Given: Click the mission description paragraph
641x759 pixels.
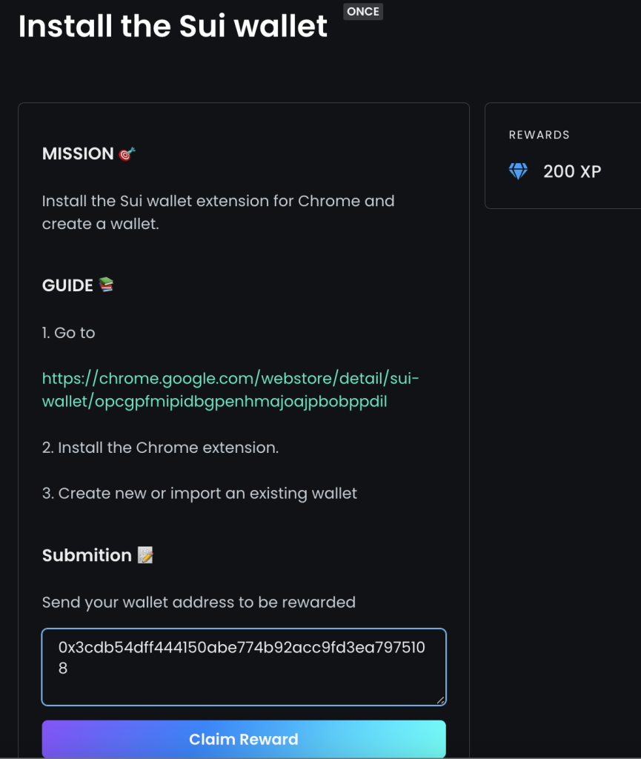Looking at the screenshot, I should pos(218,212).
